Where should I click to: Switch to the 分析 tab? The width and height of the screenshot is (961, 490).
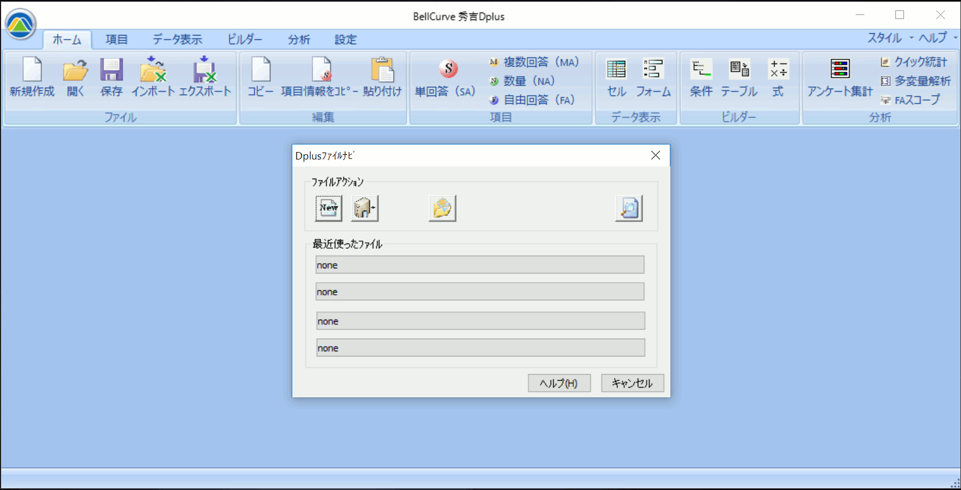pos(299,40)
